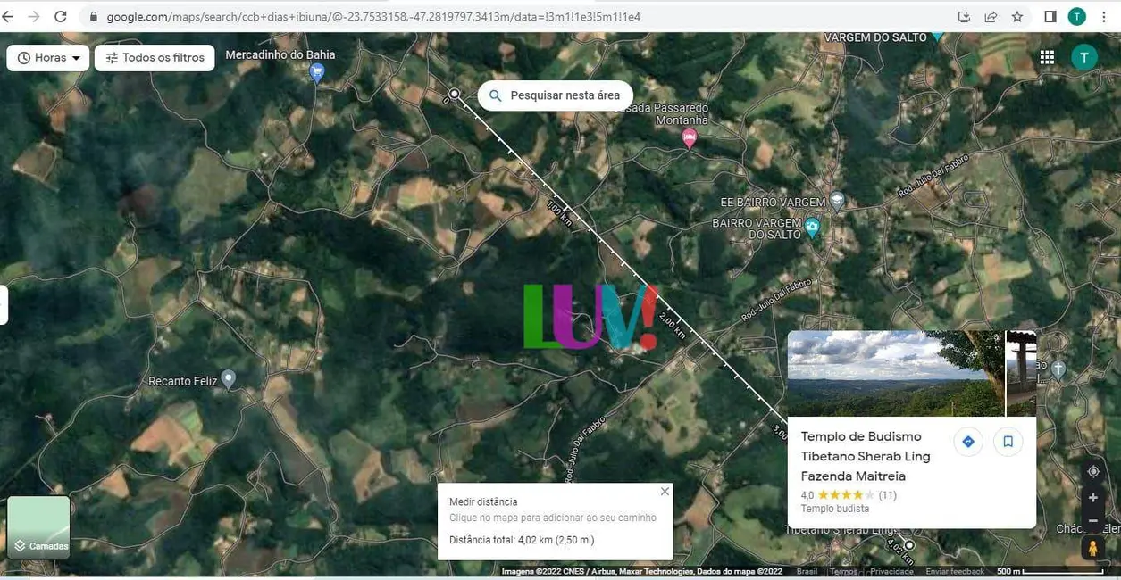Viewport: 1121px width, 580px height.
Task: Expand the Horas filter dropdown
Action: click(48, 57)
